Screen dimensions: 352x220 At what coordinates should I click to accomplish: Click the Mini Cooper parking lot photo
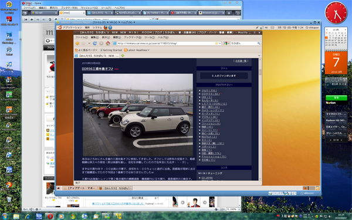click(138, 115)
